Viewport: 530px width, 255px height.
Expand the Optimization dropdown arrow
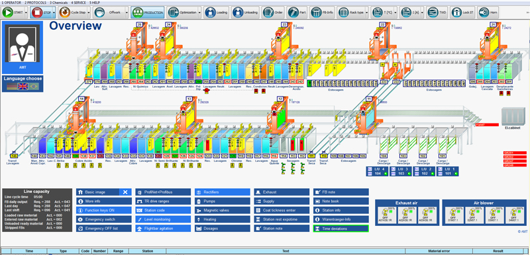[x=200, y=13]
